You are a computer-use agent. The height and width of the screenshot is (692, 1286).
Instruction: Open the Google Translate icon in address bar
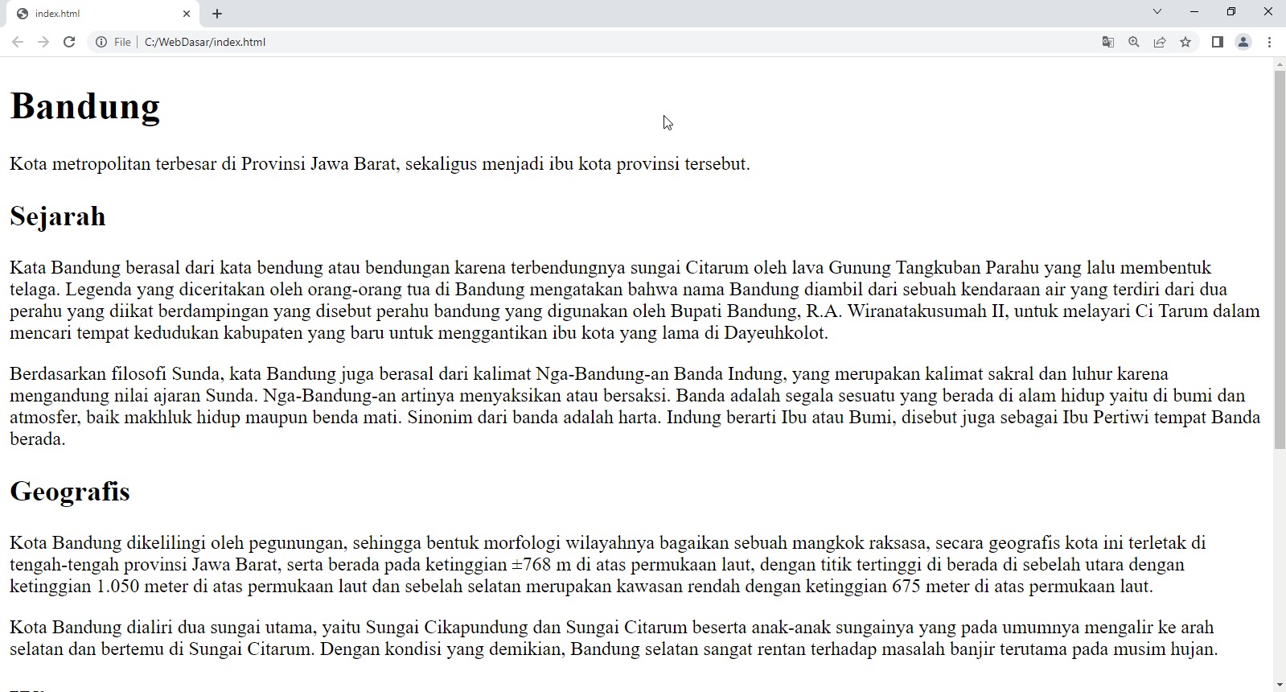point(1107,42)
